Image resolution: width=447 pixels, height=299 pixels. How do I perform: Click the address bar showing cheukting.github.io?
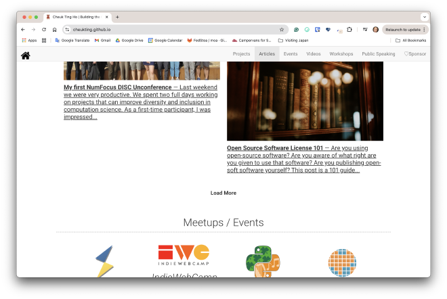pyautogui.click(x=174, y=30)
